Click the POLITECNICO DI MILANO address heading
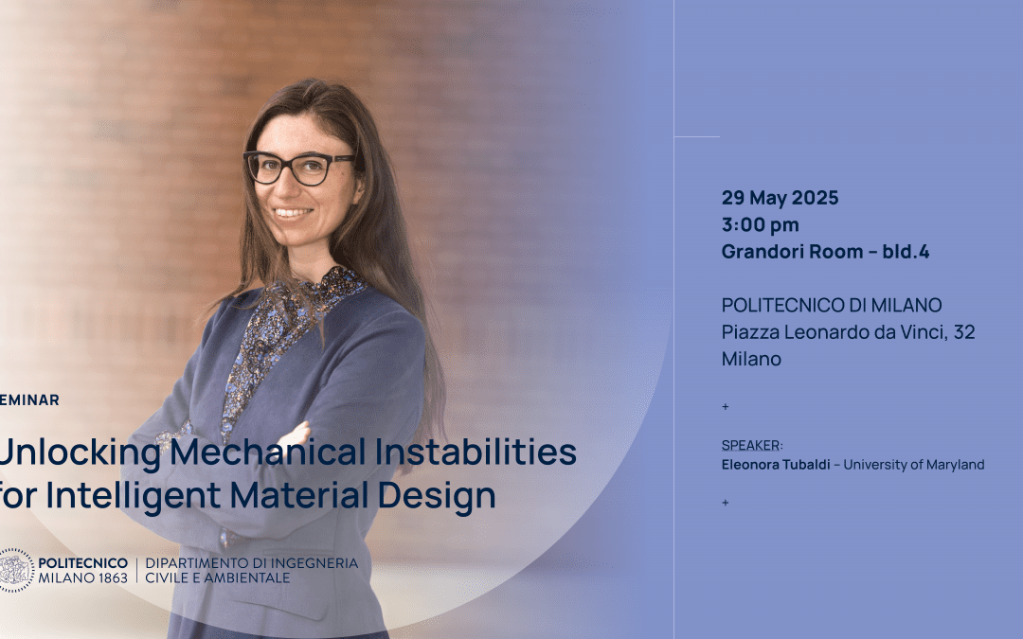 (x=833, y=305)
